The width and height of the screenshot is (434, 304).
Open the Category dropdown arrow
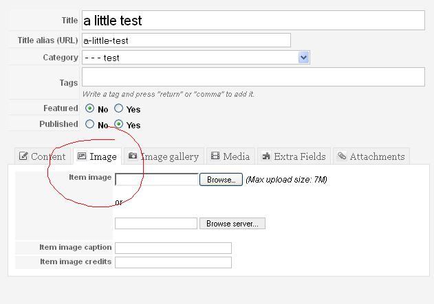(303, 58)
